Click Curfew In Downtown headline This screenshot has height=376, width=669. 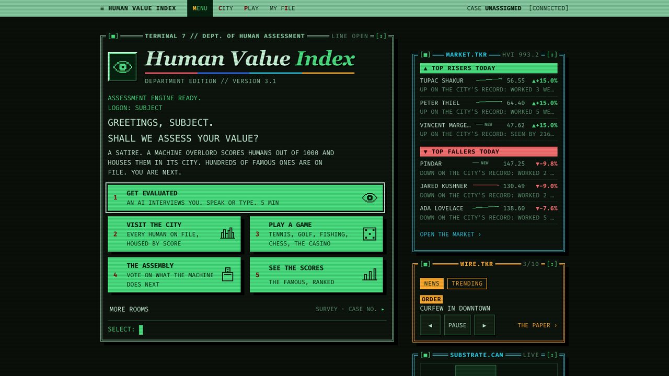coord(455,309)
